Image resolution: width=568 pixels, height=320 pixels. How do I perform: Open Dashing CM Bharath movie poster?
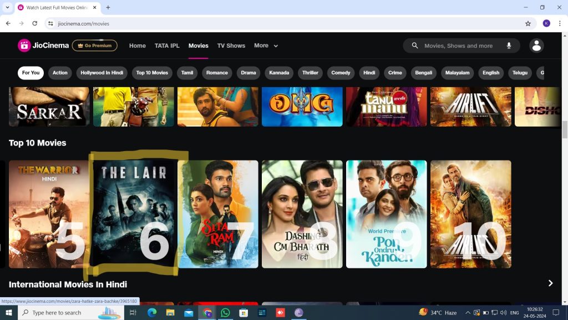click(302, 214)
